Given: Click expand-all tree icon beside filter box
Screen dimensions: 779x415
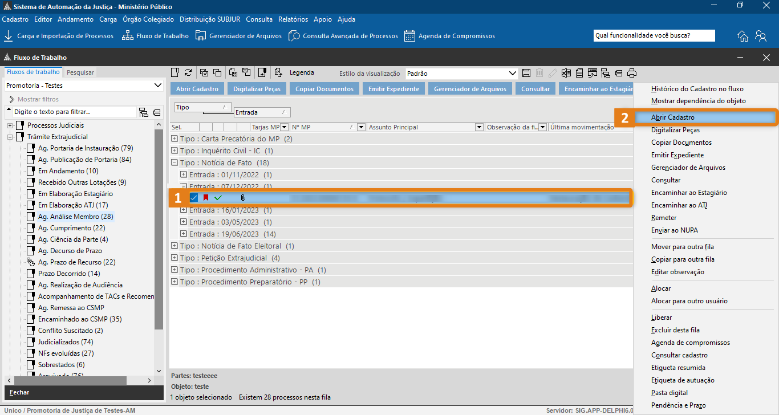Looking at the screenshot, I should pos(144,112).
